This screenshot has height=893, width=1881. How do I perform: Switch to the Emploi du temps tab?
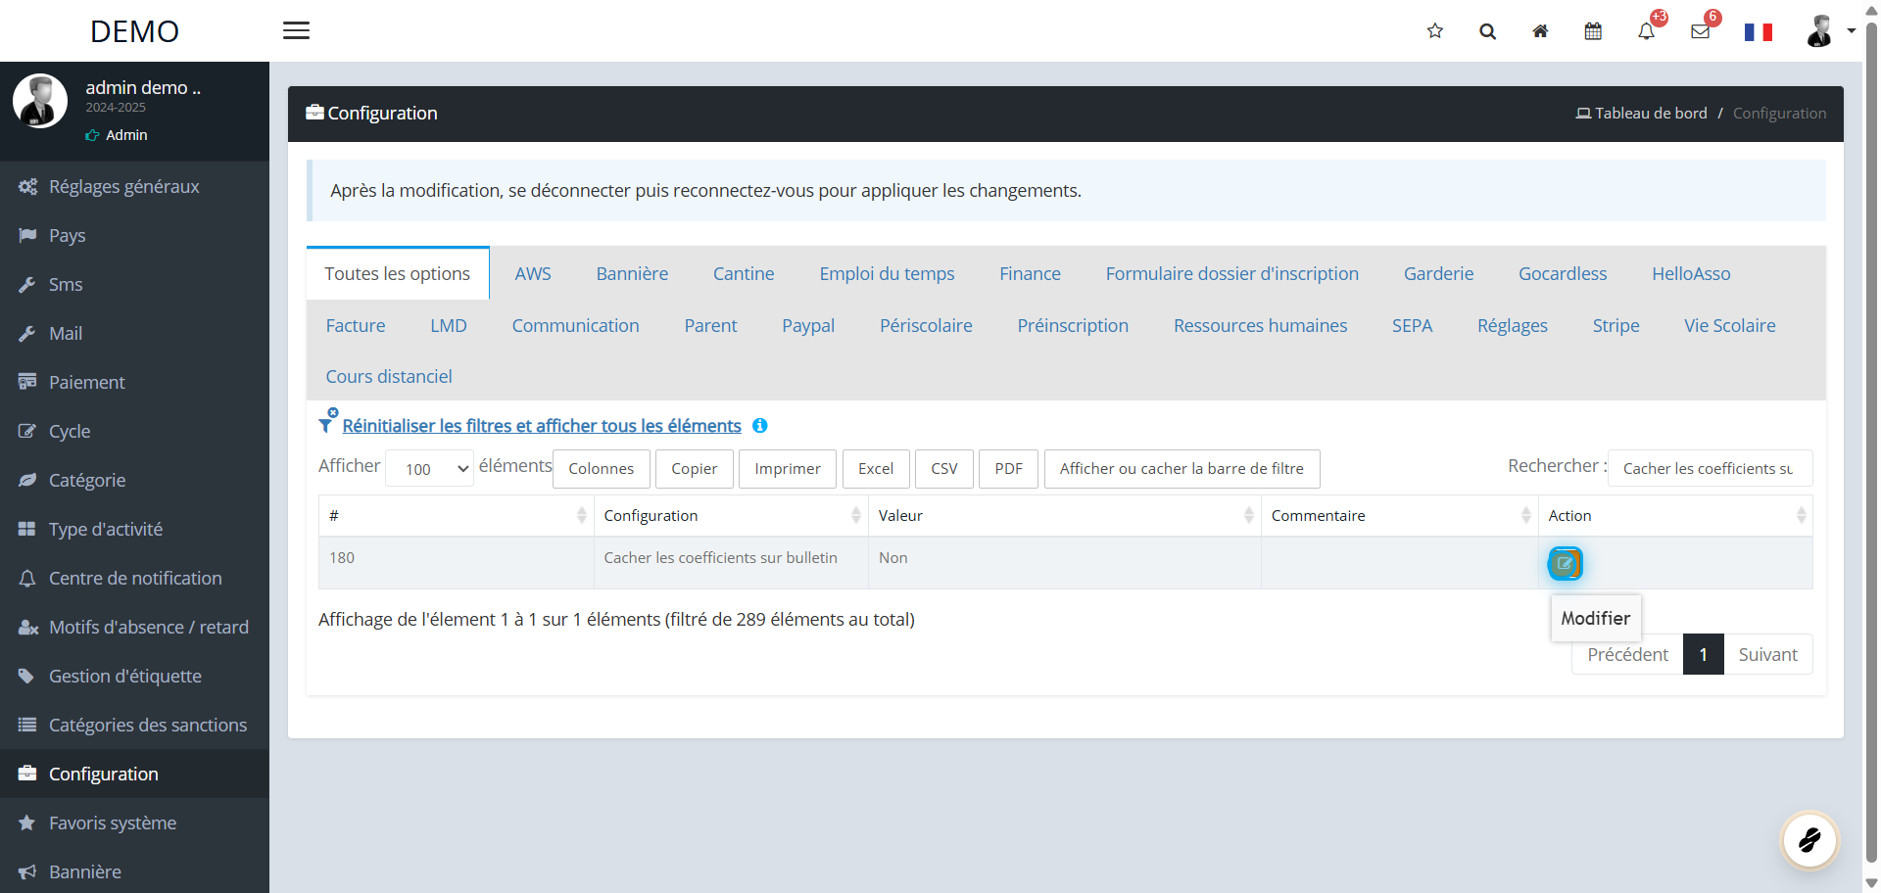click(887, 273)
